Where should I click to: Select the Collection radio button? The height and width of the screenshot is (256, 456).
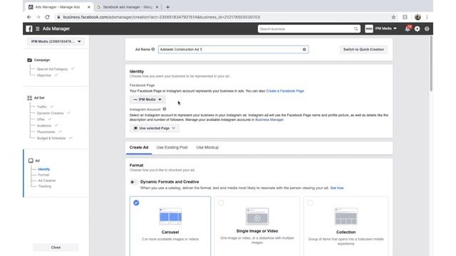click(310, 203)
